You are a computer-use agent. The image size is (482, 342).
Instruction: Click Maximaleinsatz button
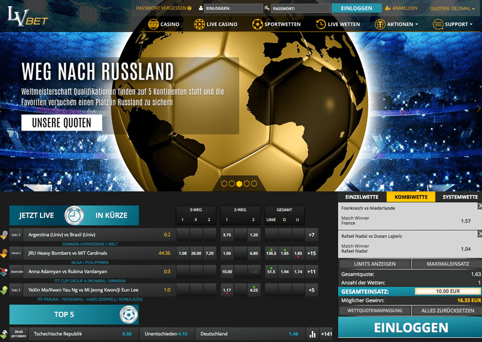pos(448,264)
